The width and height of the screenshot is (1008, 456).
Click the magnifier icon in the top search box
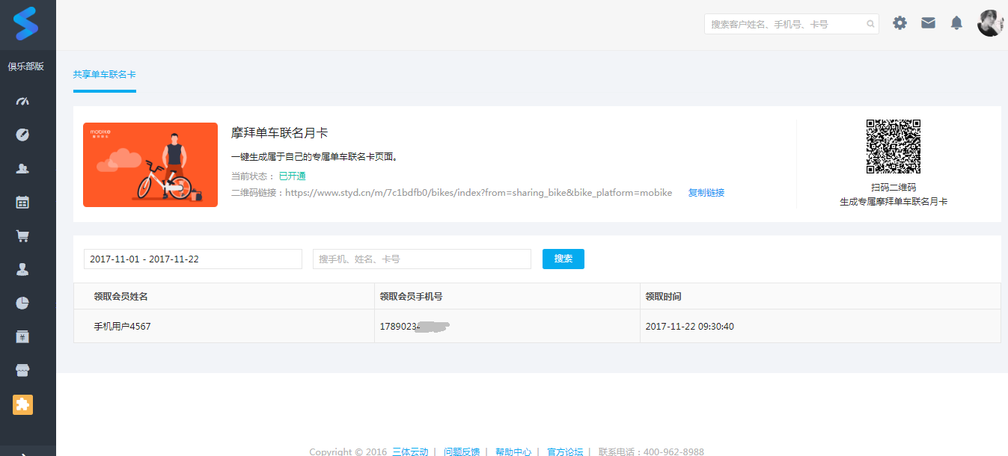pyautogui.click(x=870, y=24)
